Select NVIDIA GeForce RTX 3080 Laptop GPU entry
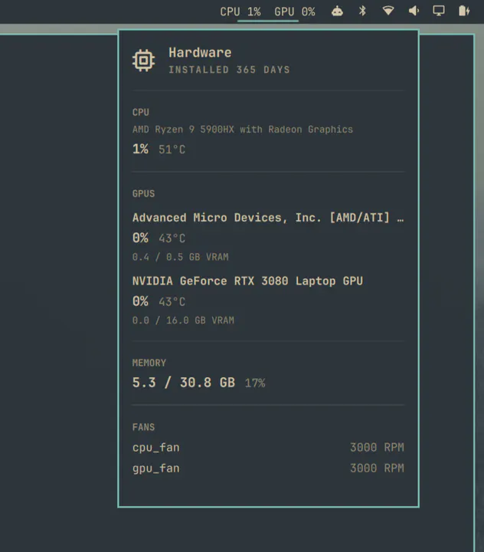This screenshot has width=484, height=552. click(x=247, y=281)
